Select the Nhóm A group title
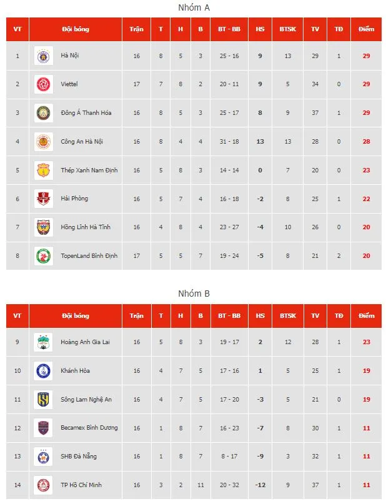The height and width of the screenshot is (504, 386). click(x=193, y=7)
